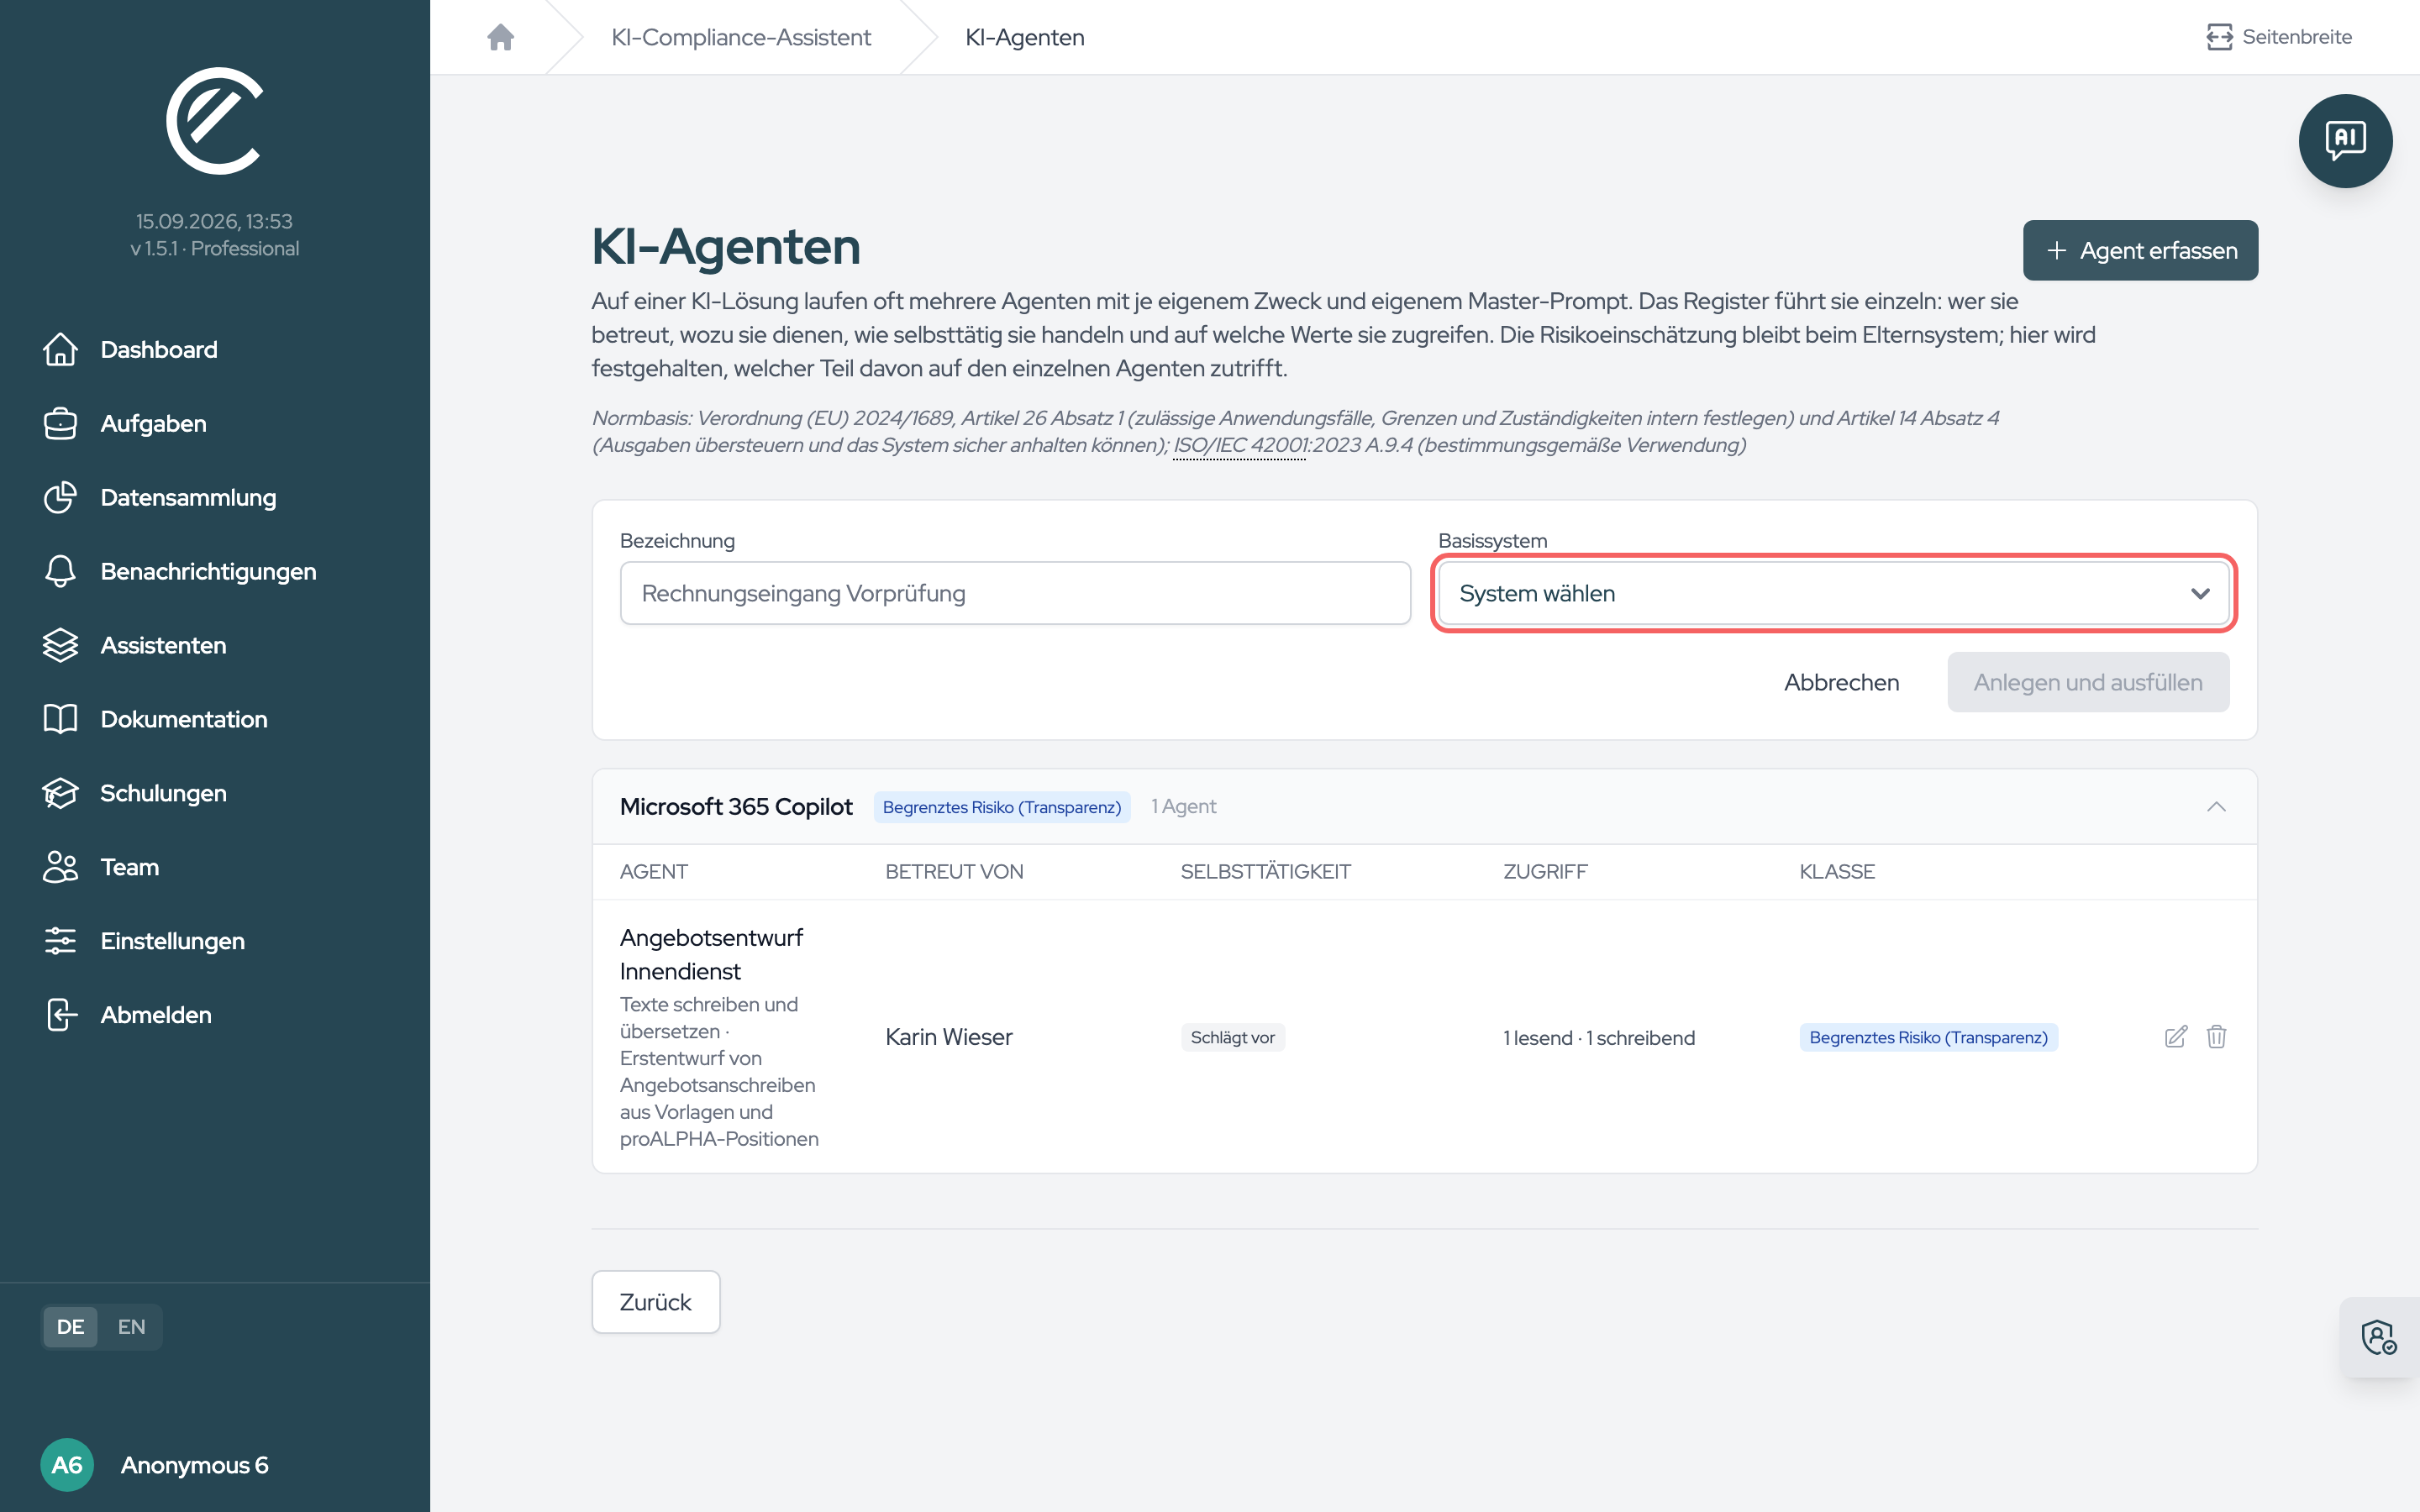The image size is (2420, 1512).
Task: Focus the Bezeichnung input field
Action: 1015,593
